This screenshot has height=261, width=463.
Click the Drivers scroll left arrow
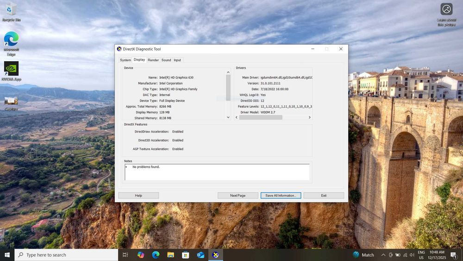237,117
